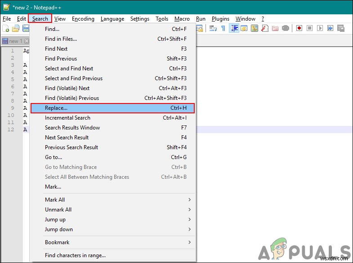Toggle Word wrap toolbar icon
The image size is (353, 263).
click(213, 28)
